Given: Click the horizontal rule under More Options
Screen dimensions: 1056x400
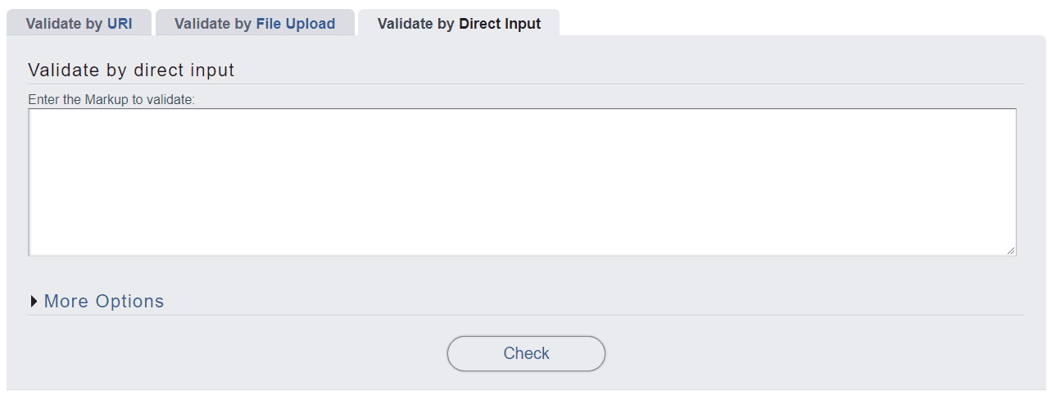Looking at the screenshot, I should pyautogui.click(x=526, y=315).
